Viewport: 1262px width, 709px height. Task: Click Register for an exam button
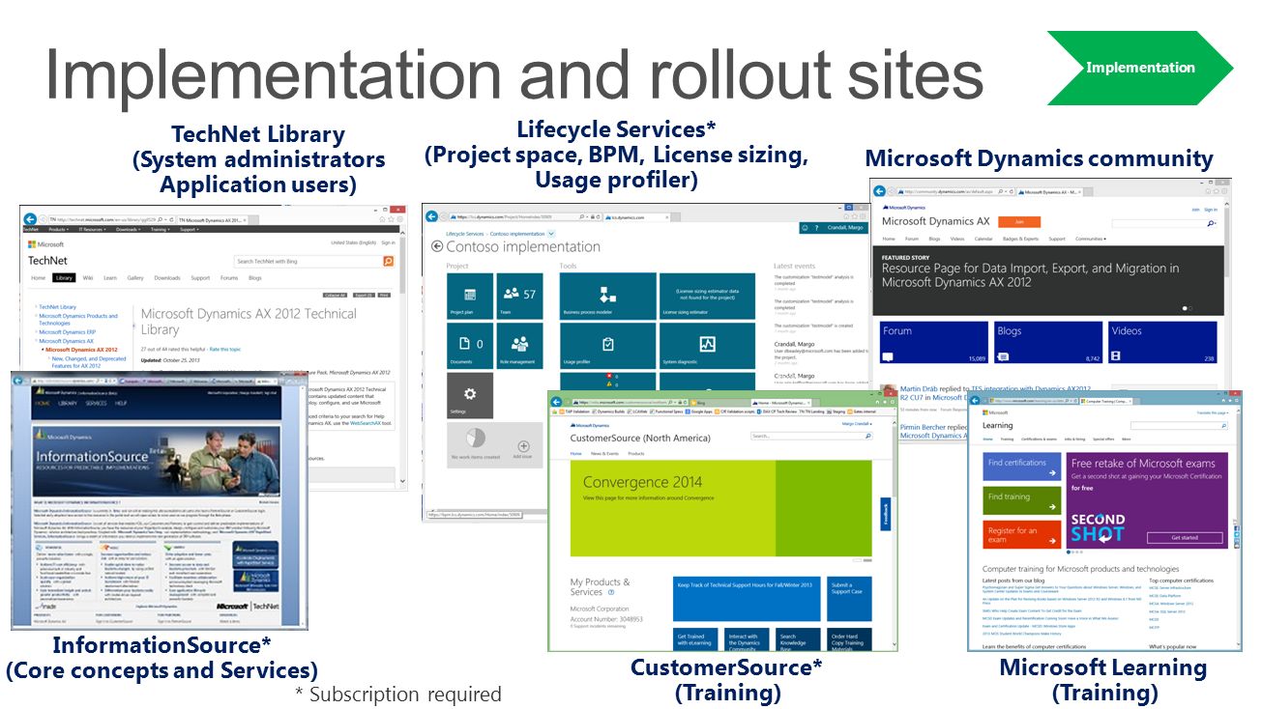pos(1022,535)
